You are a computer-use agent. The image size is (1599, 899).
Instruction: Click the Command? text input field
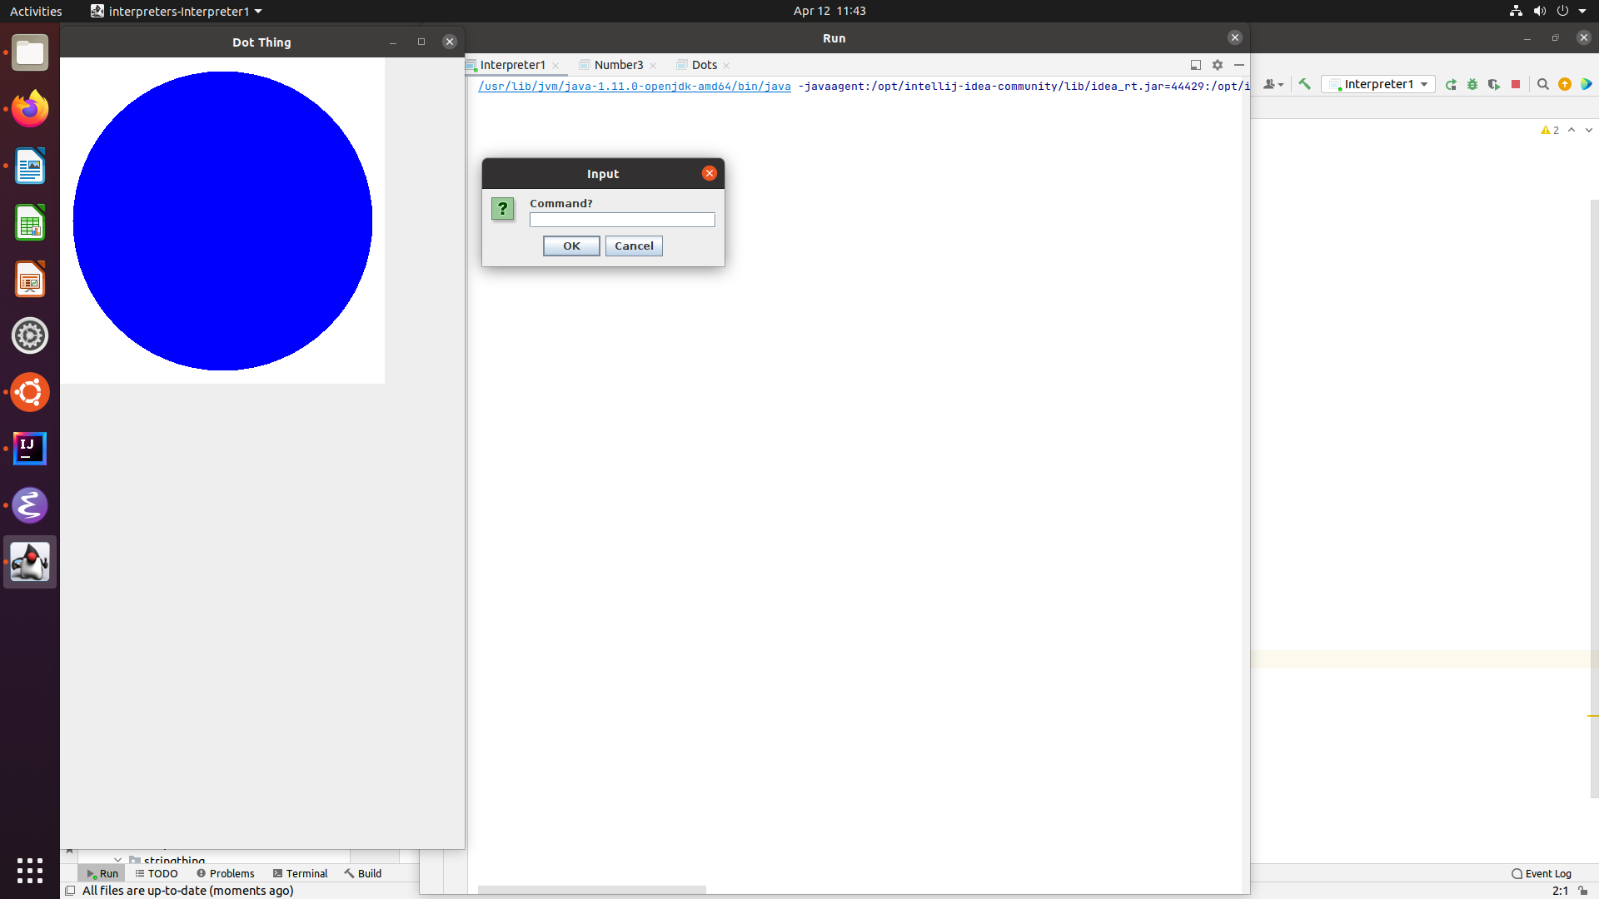pyautogui.click(x=622, y=220)
